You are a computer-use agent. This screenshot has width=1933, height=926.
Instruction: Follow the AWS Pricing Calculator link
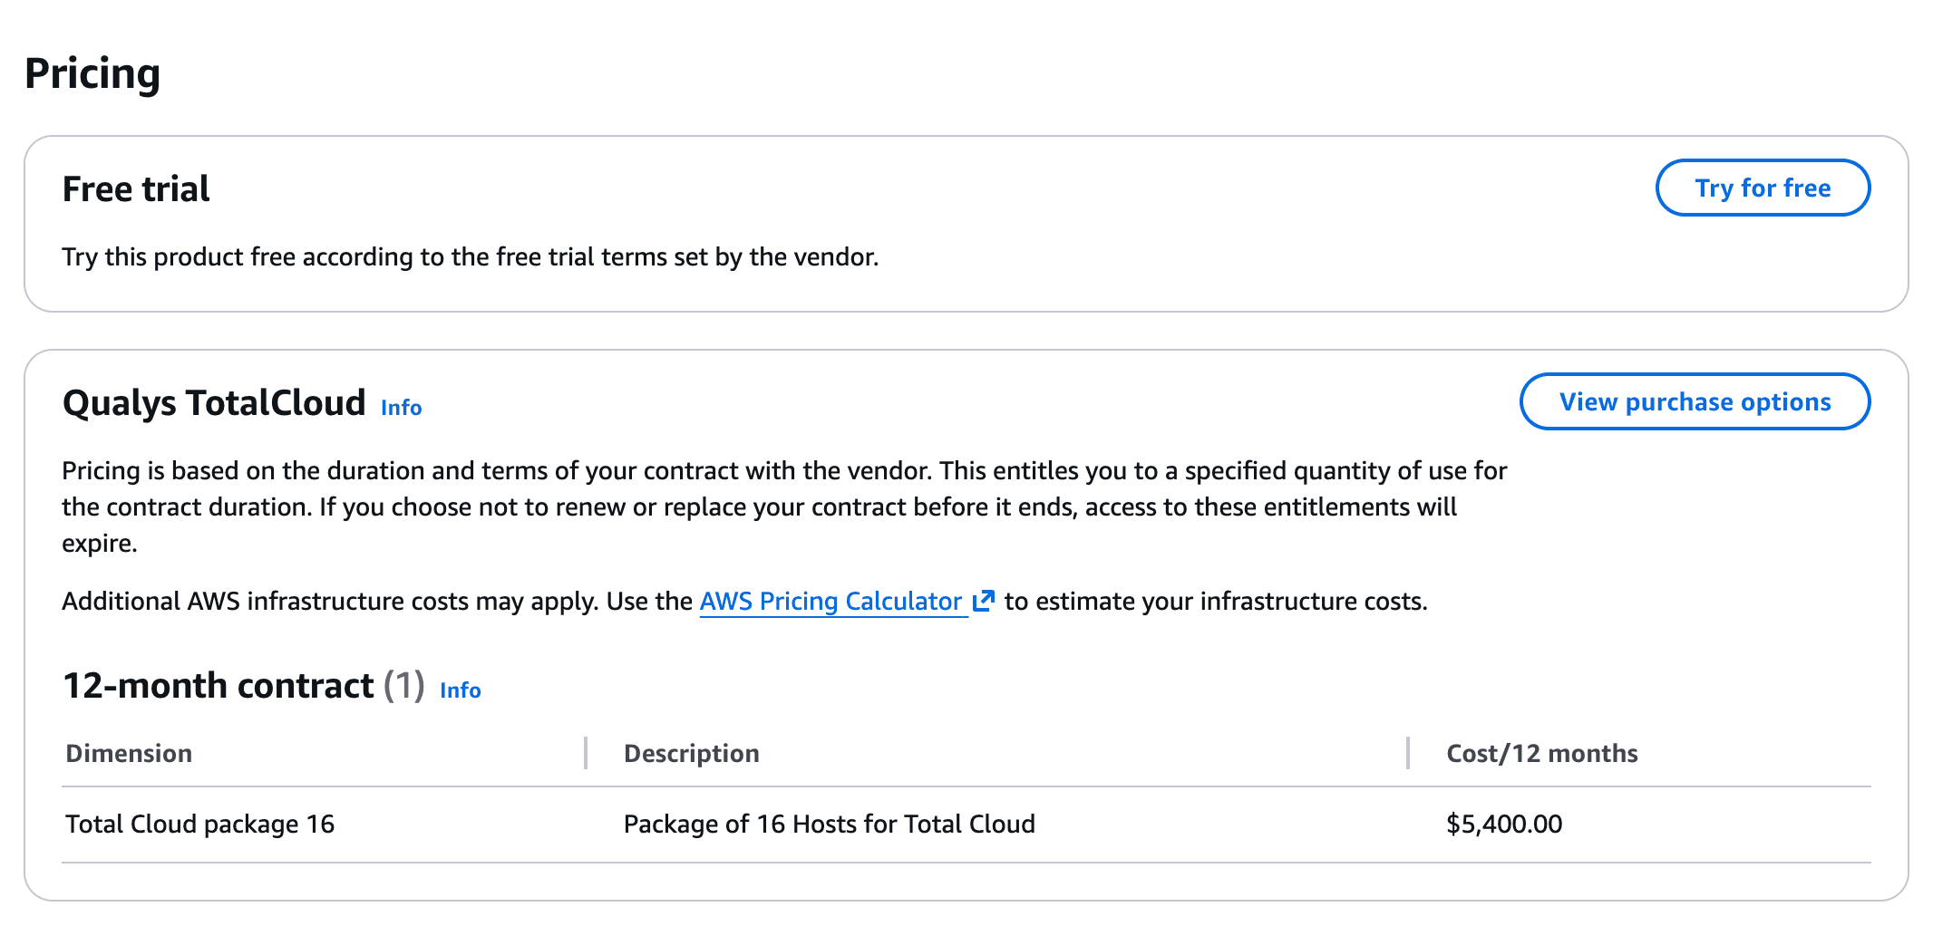[831, 602]
